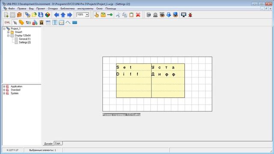
Task: Click the open box build icon
Action: (x=162, y=15)
